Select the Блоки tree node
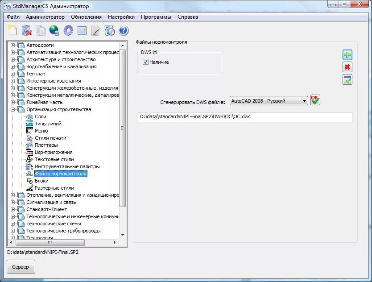Image resolution: width=372 pixels, height=282 pixels. 41,181
